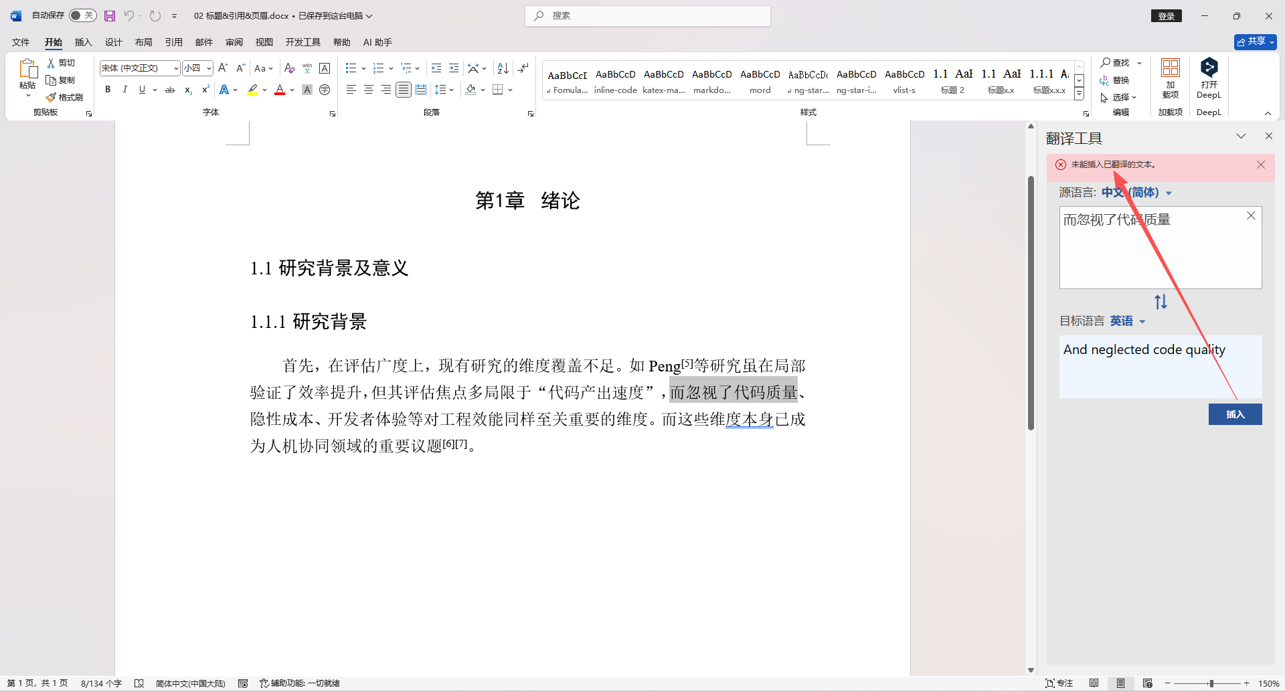Click the Copy (复制) icon
Viewport: 1285px width, 692px height.
pos(51,80)
